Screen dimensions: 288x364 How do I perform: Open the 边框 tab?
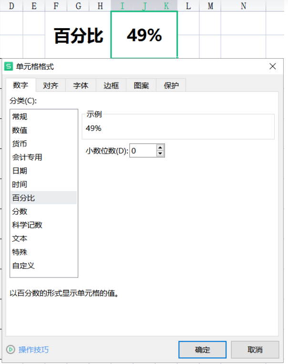(x=111, y=86)
